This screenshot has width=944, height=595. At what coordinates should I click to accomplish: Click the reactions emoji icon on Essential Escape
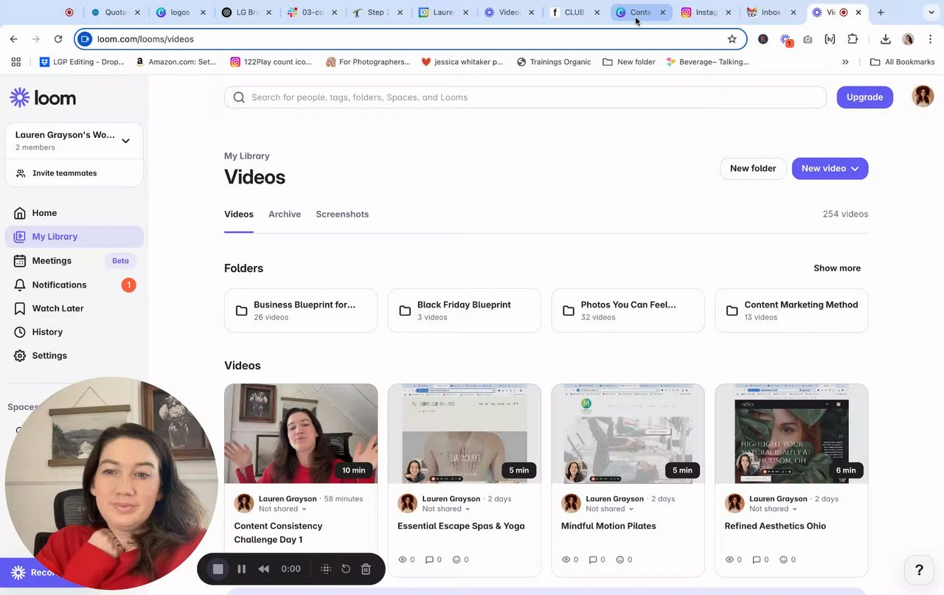[457, 560]
